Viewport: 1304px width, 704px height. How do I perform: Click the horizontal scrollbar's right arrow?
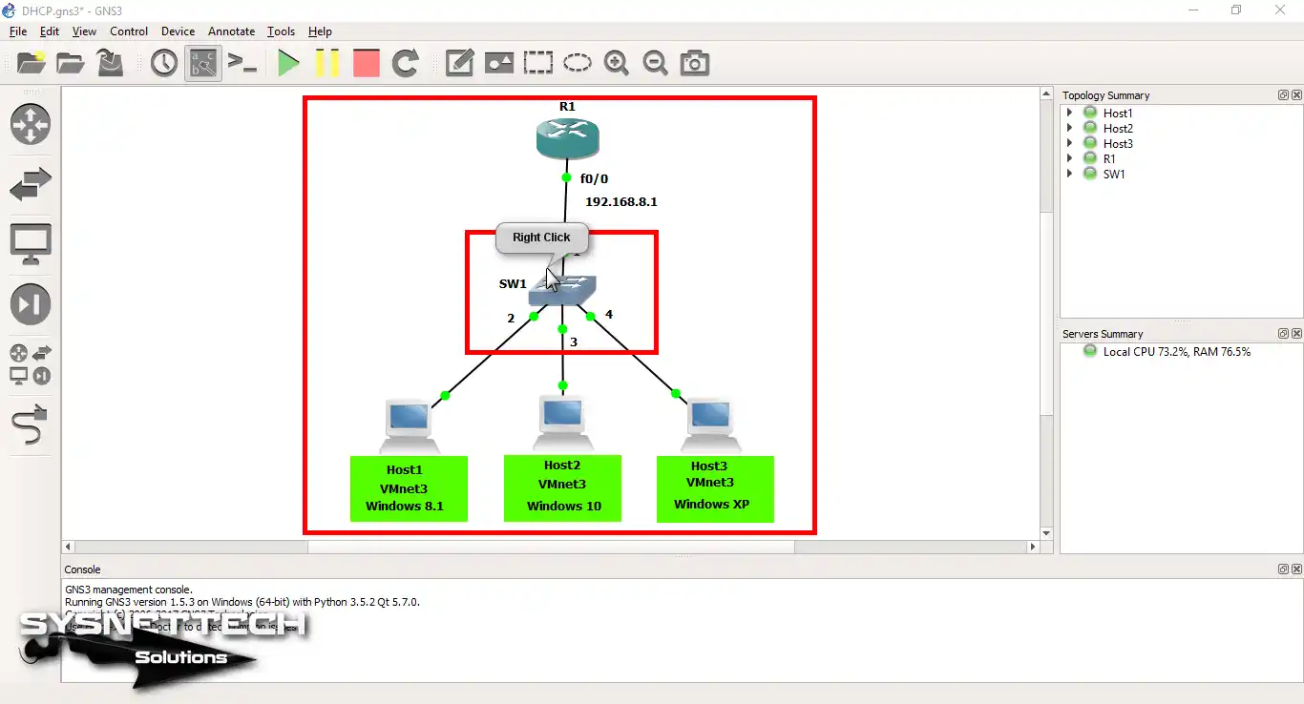click(x=1034, y=546)
